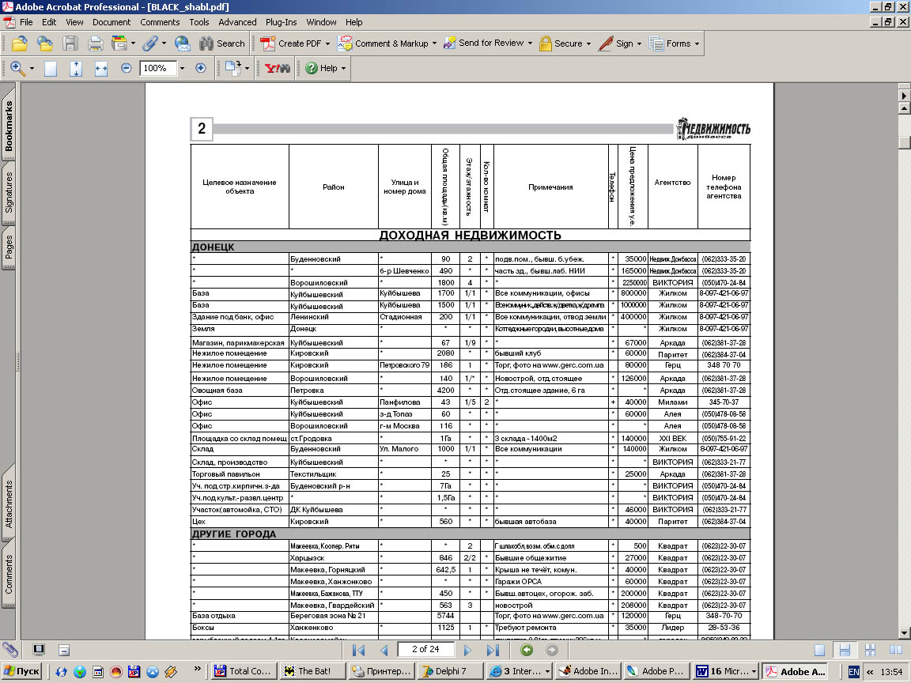
Task: Click the grey Next View arrow
Action: [x=552, y=651]
